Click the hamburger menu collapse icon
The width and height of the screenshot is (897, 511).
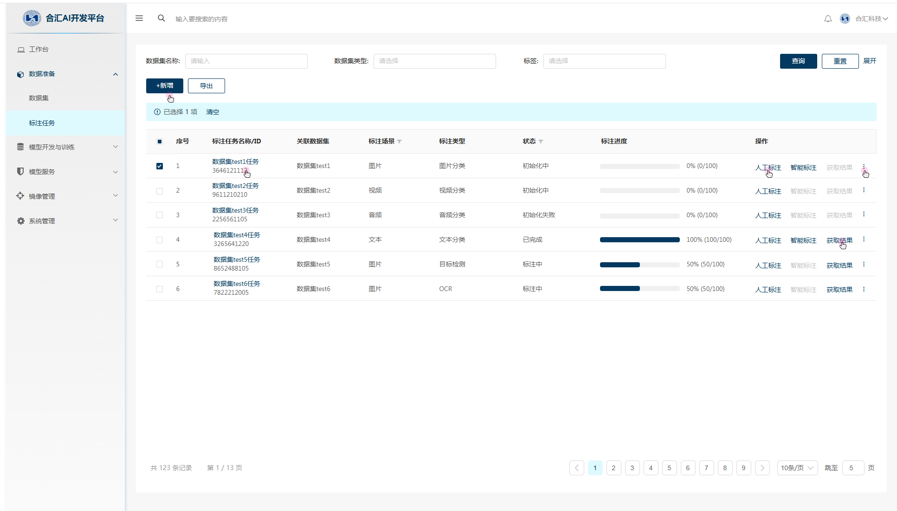click(139, 19)
